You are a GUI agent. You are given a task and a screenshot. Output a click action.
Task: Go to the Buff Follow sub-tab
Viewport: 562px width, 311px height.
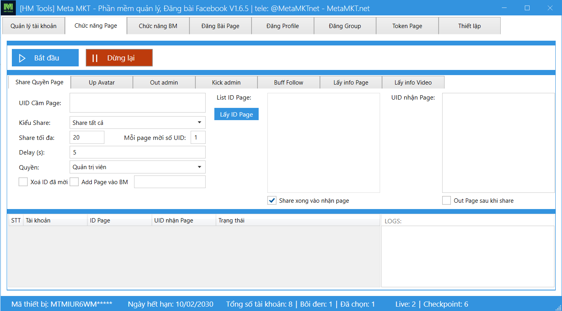click(289, 83)
